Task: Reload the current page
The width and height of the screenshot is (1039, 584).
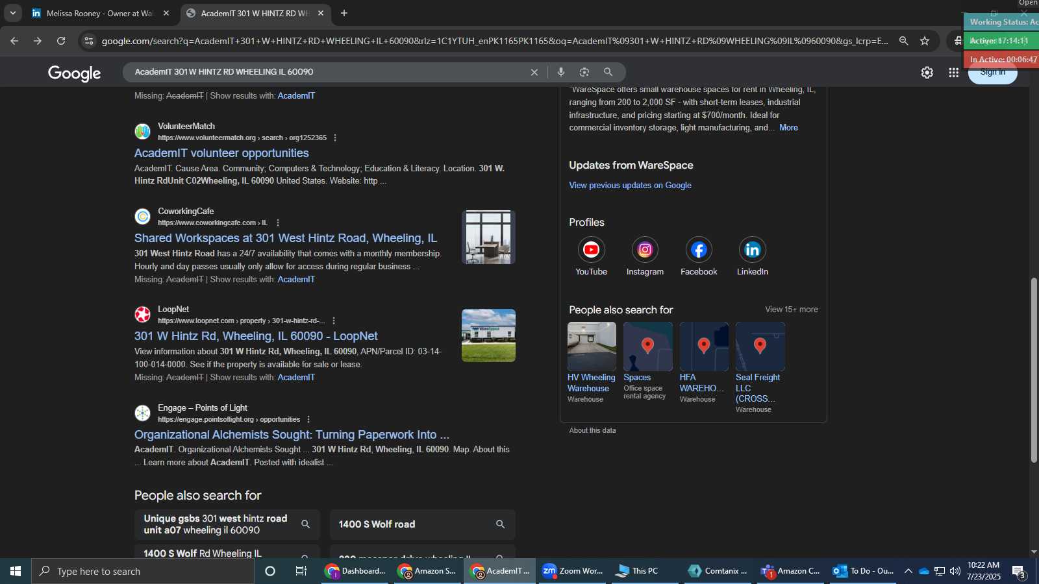Action: coord(61,41)
